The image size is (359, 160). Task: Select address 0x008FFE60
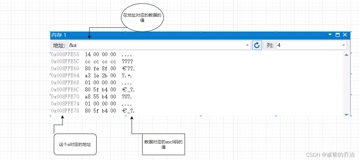[65, 68]
